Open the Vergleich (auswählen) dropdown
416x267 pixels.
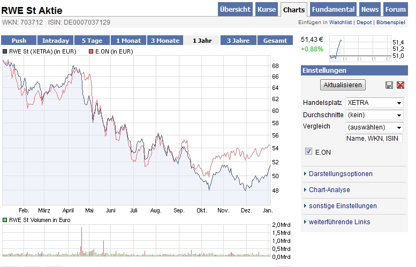pos(374,127)
